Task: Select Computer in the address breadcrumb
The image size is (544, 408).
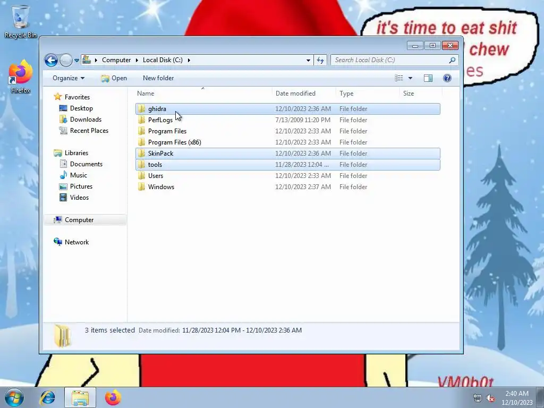Action: click(x=116, y=60)
